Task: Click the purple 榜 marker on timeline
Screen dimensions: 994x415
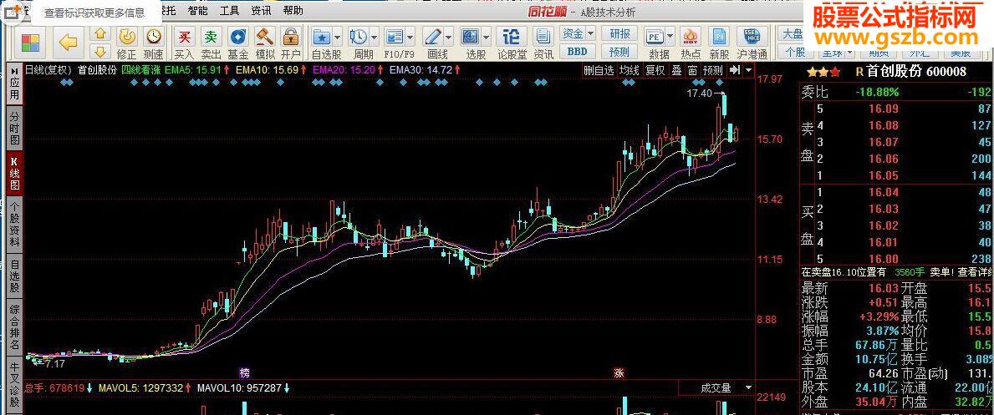Action: pos(245,372)
